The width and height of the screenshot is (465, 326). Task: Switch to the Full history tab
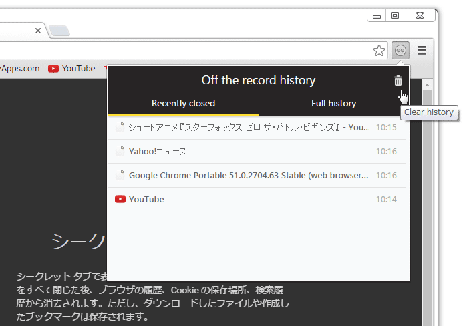point(333,104)
